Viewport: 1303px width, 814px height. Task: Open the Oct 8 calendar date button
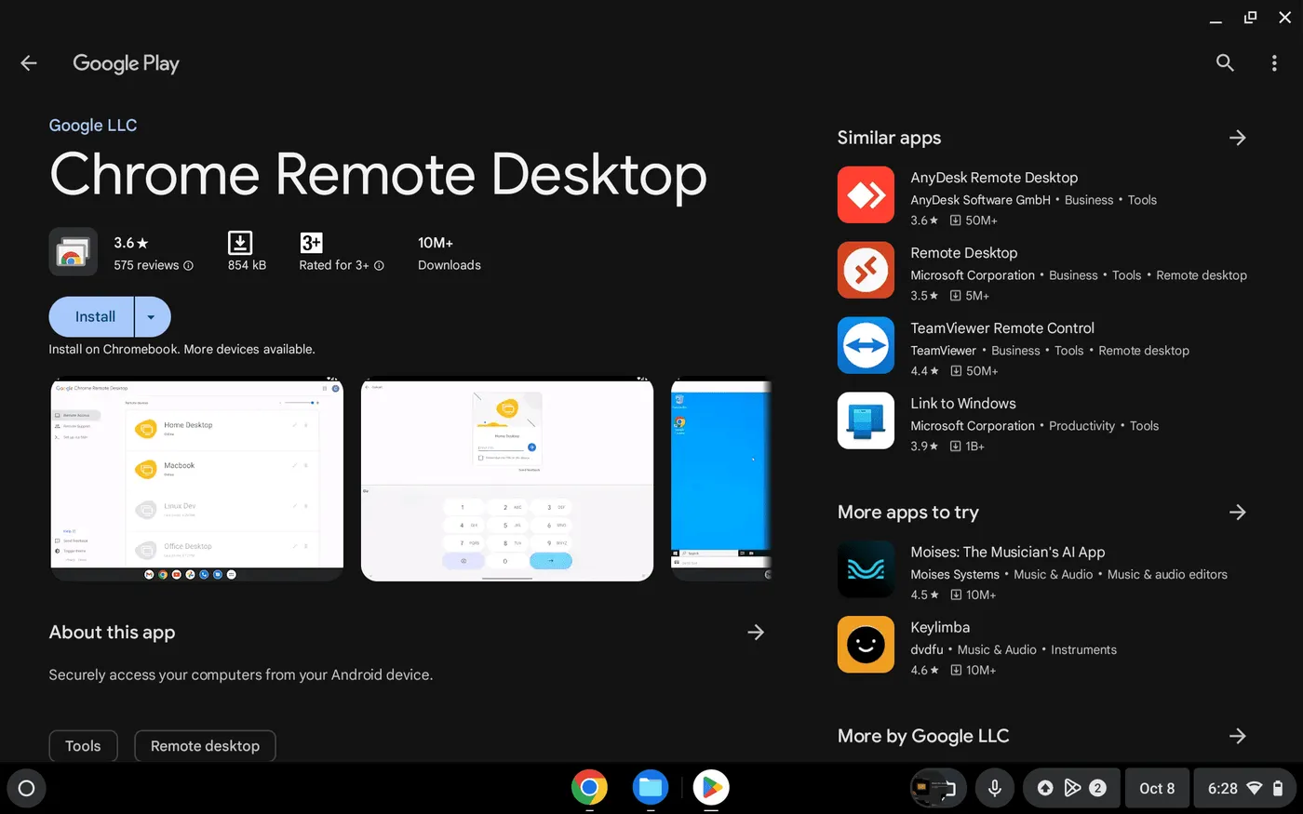tap(1157, 788)
